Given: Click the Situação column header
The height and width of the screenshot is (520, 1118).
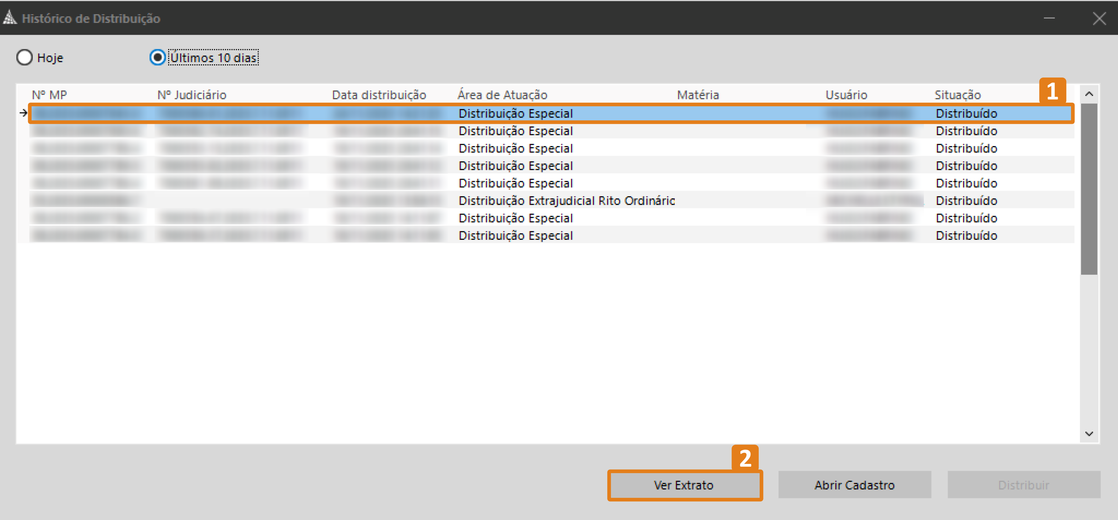Looking at the screenshot, I should tap(957, 95).
